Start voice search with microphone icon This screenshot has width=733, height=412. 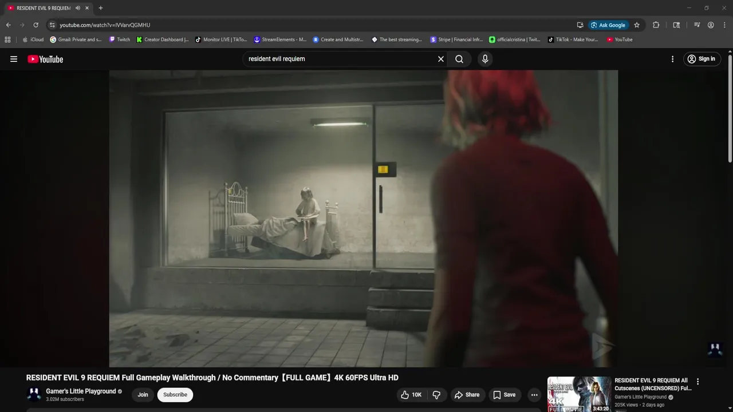click(485, 59)
